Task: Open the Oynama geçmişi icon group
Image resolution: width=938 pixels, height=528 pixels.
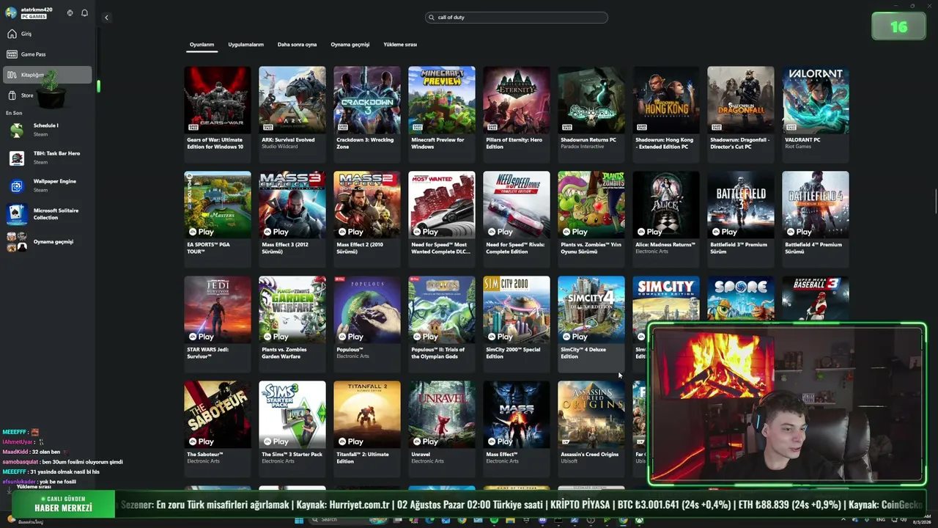Action: click(x=16, y=242)
